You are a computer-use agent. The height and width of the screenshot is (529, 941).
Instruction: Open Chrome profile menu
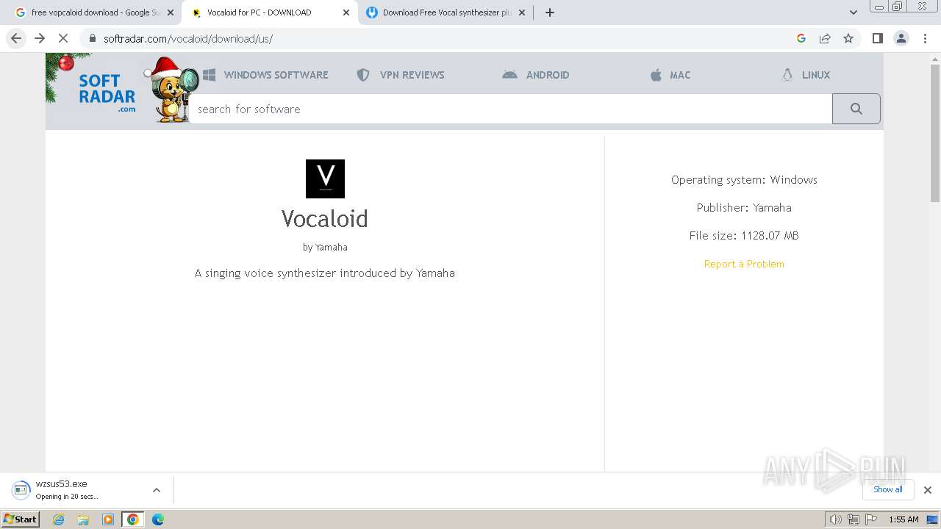tap(901, 38)
